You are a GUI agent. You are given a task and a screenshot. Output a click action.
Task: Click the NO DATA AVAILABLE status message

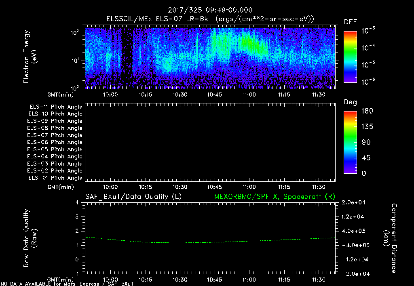tap(67, 284)
